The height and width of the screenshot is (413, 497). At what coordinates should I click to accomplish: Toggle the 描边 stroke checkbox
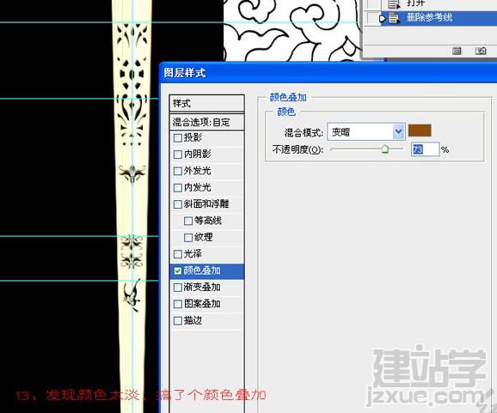178,321
